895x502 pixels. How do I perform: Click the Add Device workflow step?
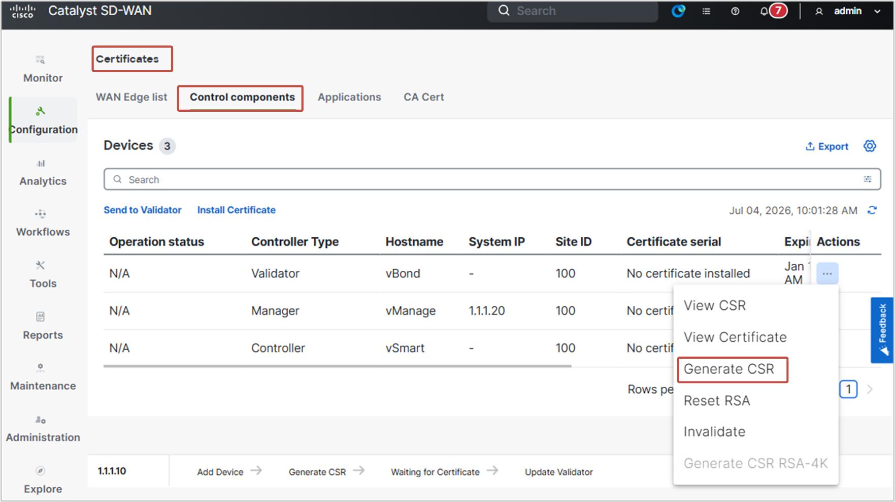220,472
